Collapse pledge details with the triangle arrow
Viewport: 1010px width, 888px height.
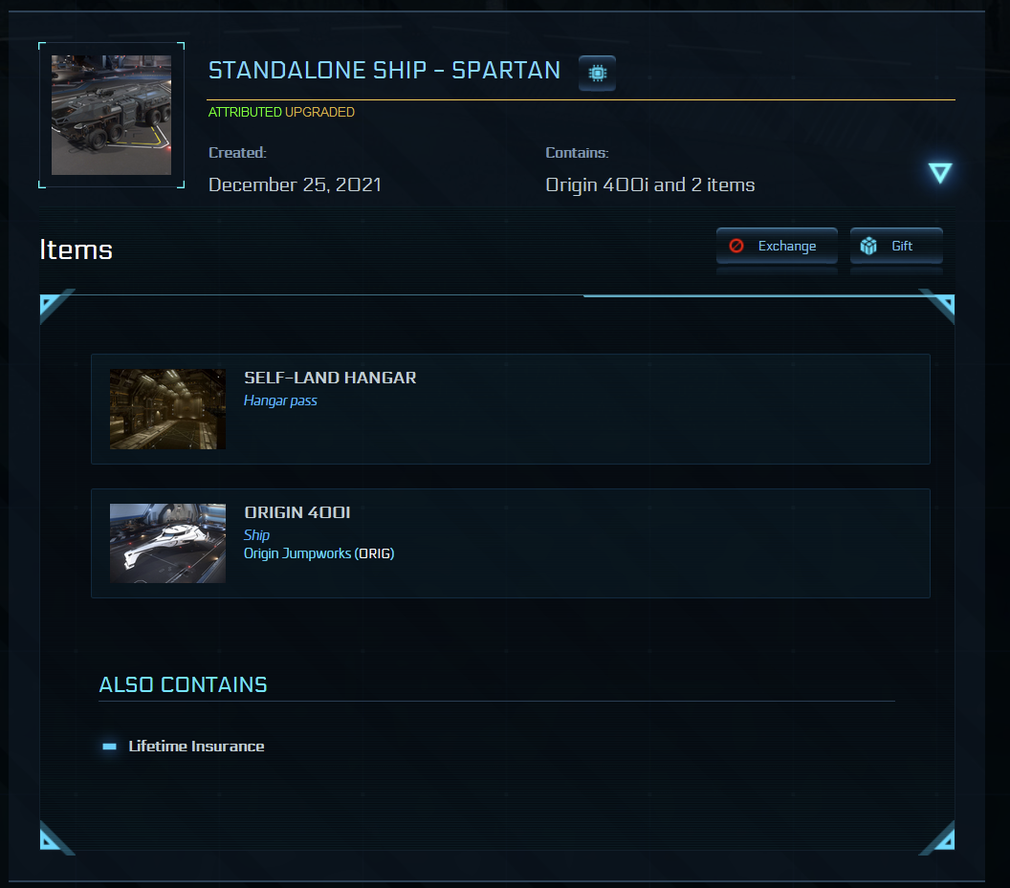pyautogui.click(x=940, y=173)
